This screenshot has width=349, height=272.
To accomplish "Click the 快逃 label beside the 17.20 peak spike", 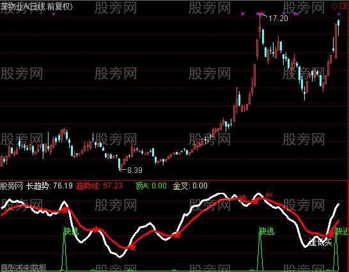I will point(267,232).
